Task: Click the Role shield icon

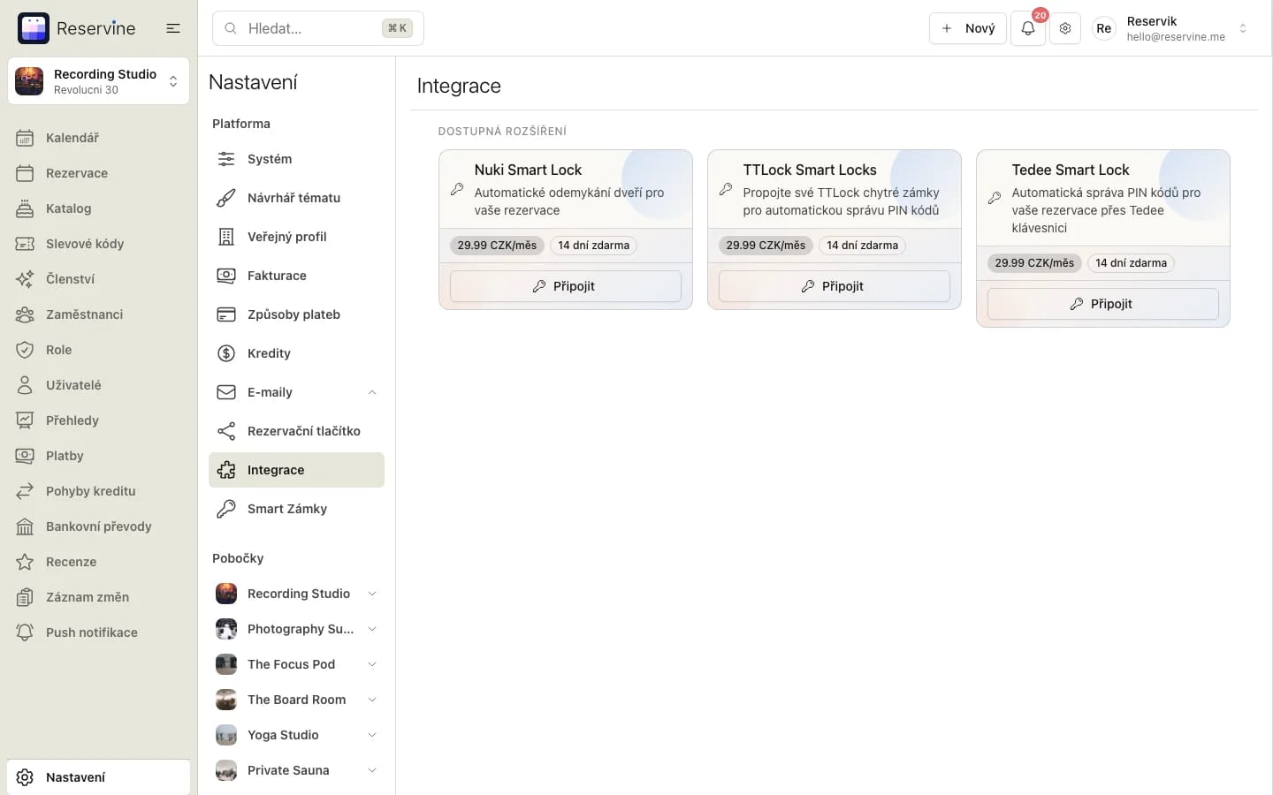Action: click(x=25, y=350)
